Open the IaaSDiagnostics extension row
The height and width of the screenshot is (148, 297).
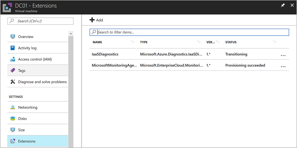(105, 54)
